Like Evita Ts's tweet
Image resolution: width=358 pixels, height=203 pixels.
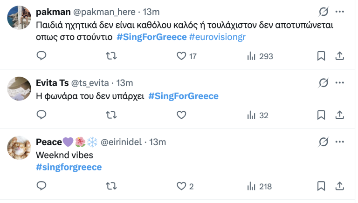(x=182, y=115)
